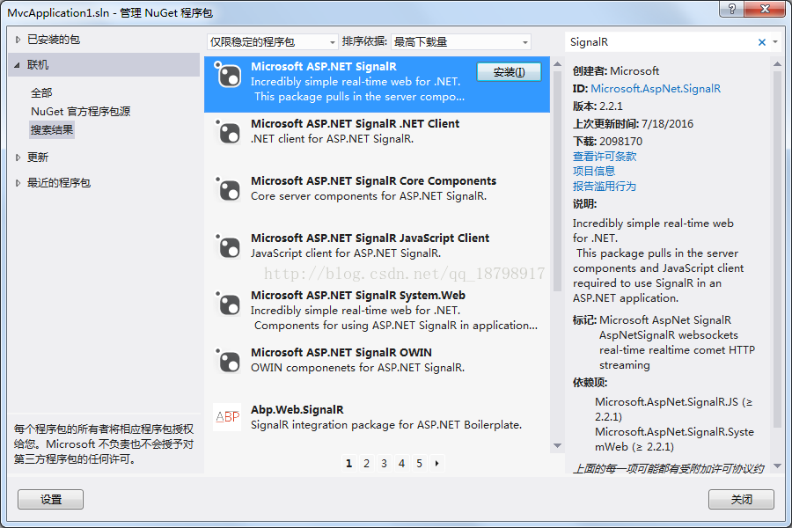Select Microsoft ASP.NET SignalR Core Components row
Screen dimensions: 792x528
(x=377, y=198)
